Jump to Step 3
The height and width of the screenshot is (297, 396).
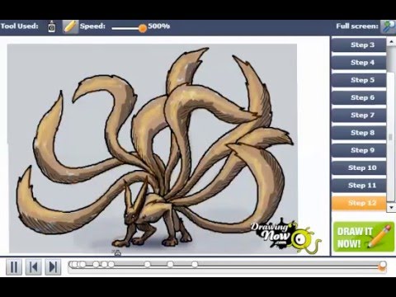[359, 45]
